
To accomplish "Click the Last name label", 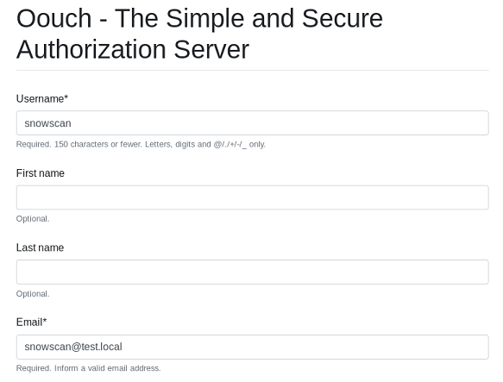I will click(40, 247).
